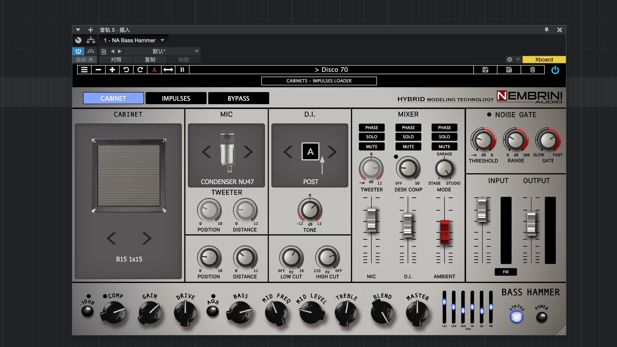This screenshot has width=617, height=347.
Task: Solo the MIC mixer channel
Action: click(x=371, y=137)
